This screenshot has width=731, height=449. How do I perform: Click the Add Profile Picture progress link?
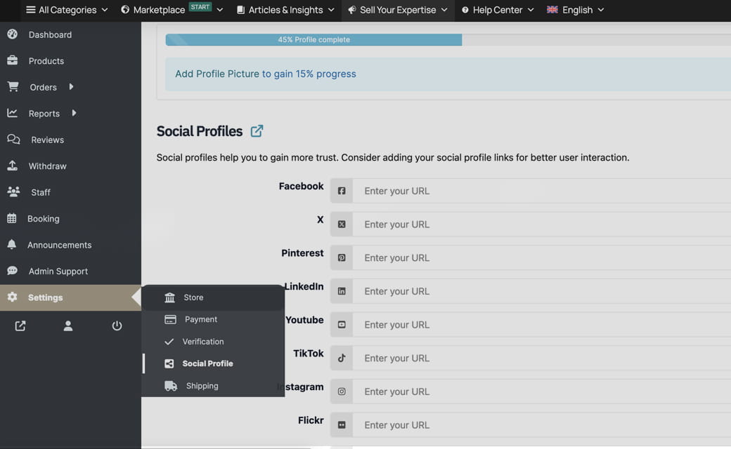tap(265, 74)
